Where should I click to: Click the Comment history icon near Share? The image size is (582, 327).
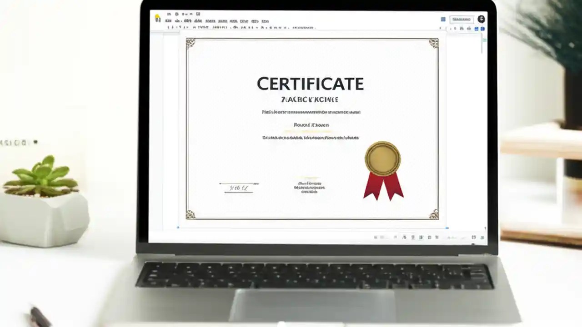coord(442,19)
